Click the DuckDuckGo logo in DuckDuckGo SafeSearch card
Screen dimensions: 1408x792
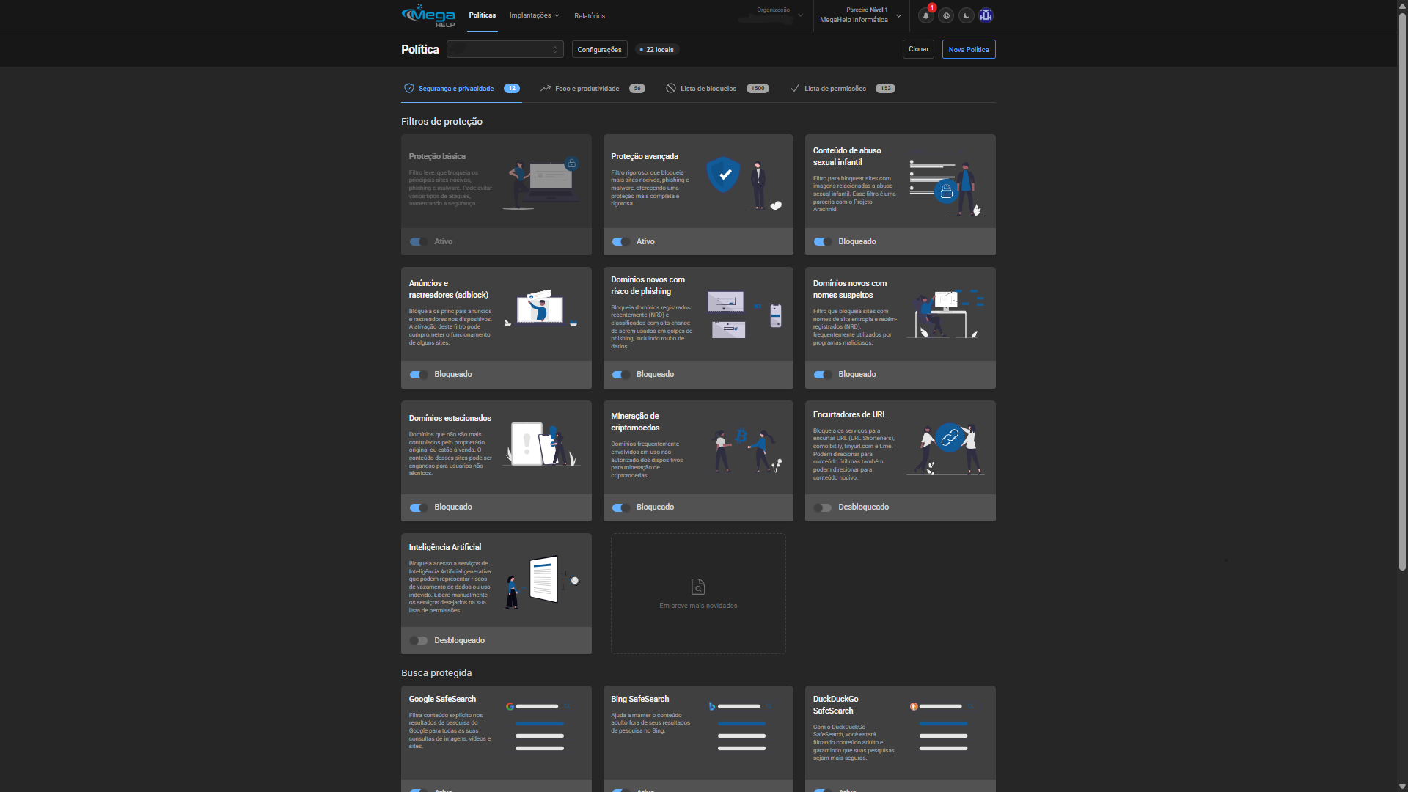point(914,706)
